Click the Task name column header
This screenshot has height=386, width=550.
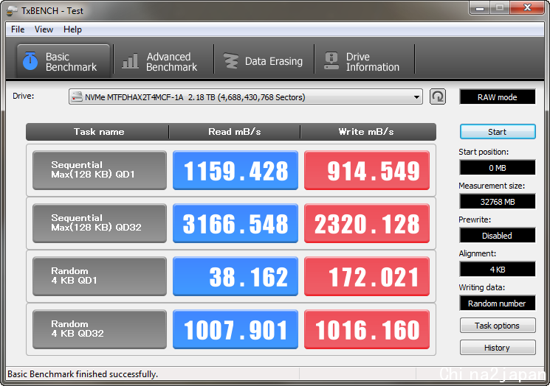98,132
